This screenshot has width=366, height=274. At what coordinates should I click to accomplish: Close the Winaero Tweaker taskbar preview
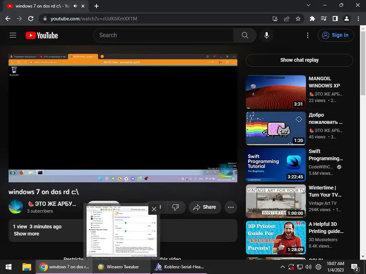pos(154,209)
